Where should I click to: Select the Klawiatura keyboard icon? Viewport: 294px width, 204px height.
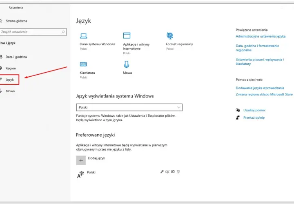tap(83, 64)
